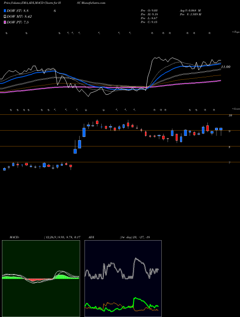The width and height of the screenshot is (240, 317).
Task: Click the 'Pre O: 9.03' open value
Action: coord(149,11)
